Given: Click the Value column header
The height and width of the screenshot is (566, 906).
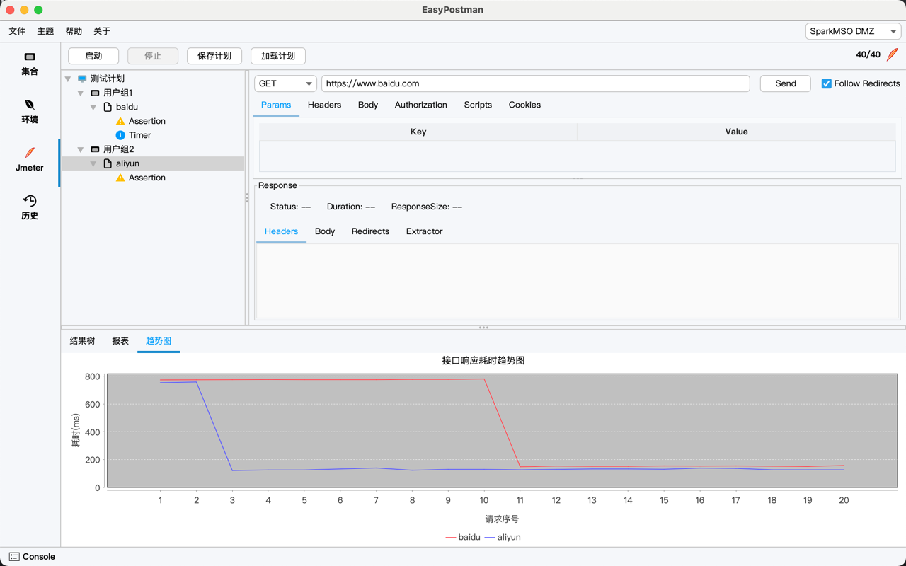Looking at the screenshot, I should 736,132.
